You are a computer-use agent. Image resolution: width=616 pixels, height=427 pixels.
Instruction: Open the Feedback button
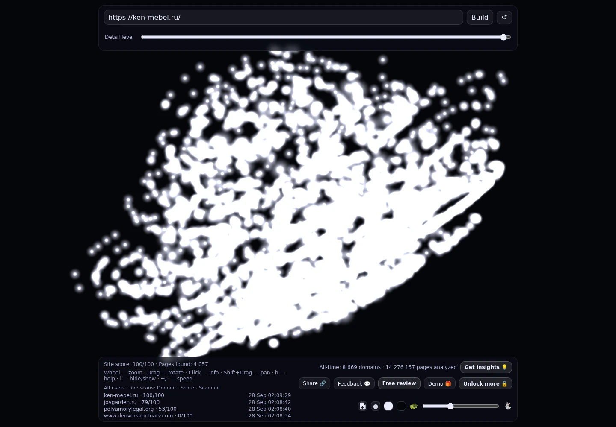354,383
